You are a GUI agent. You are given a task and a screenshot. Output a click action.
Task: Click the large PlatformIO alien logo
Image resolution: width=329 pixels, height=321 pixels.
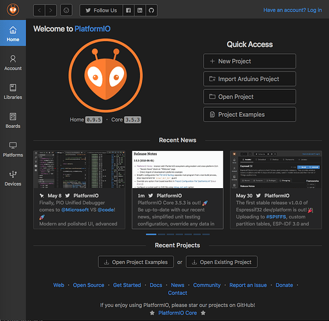point(105,76)
